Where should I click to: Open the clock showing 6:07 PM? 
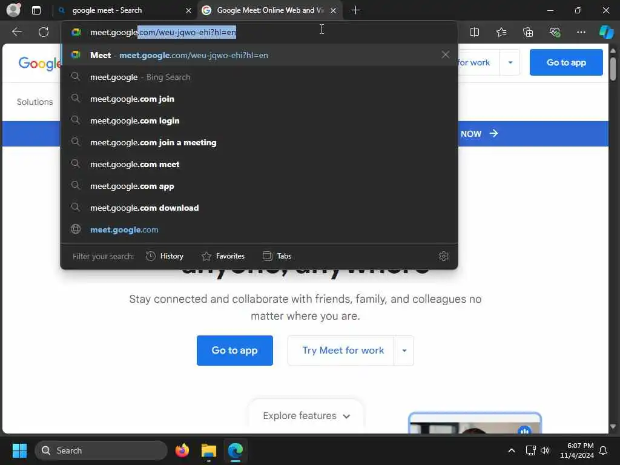point(577,450)
